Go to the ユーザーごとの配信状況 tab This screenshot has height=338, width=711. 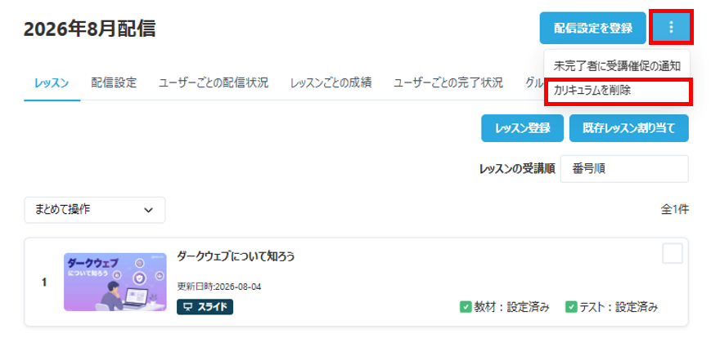(x=213, y=83)
